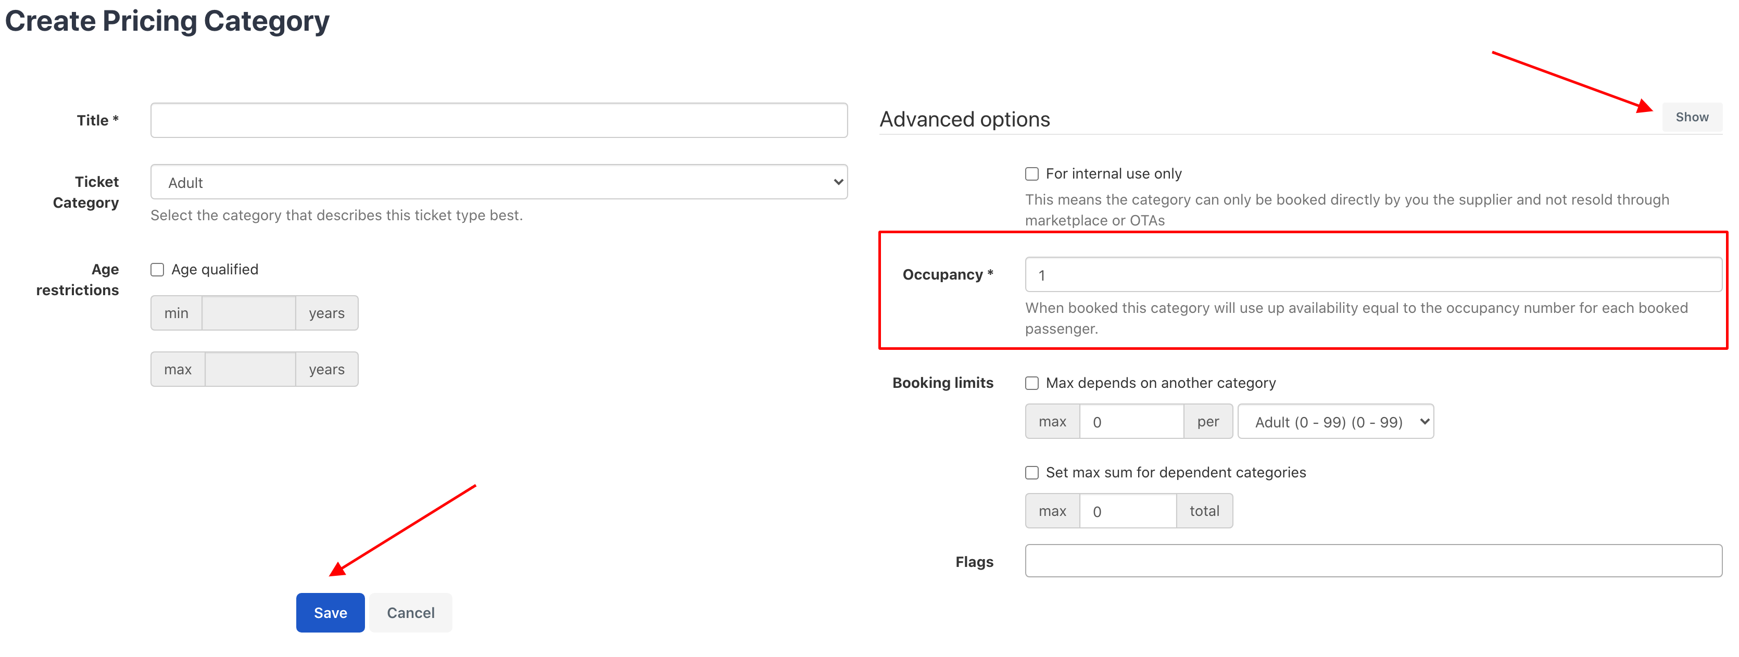Click the Advanced options heading
The width and height of the screenshot is (1739, 657).
pos(964,119)
